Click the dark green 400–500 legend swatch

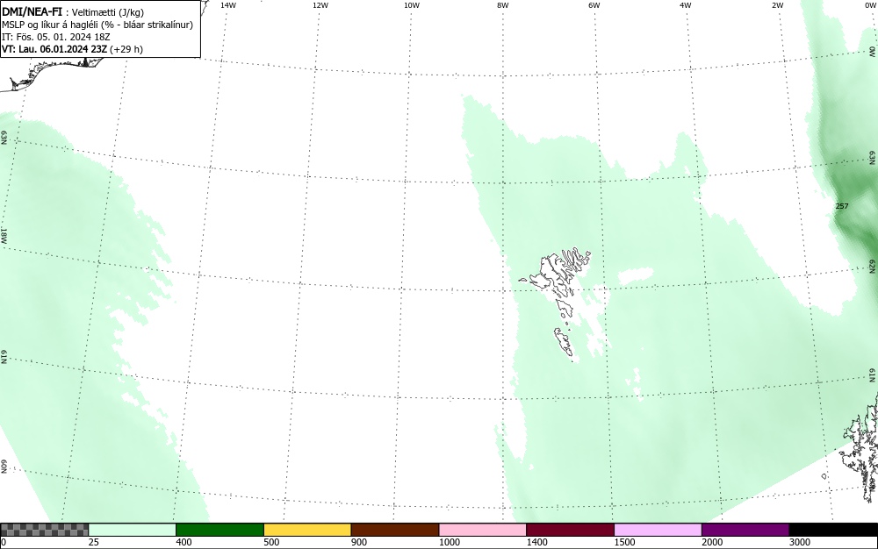click(x=219, y=530)
